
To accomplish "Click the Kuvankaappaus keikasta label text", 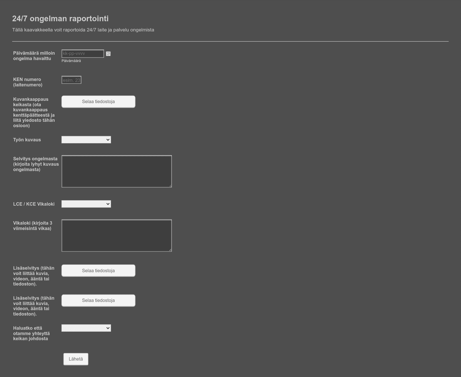I will coord(34,112).
